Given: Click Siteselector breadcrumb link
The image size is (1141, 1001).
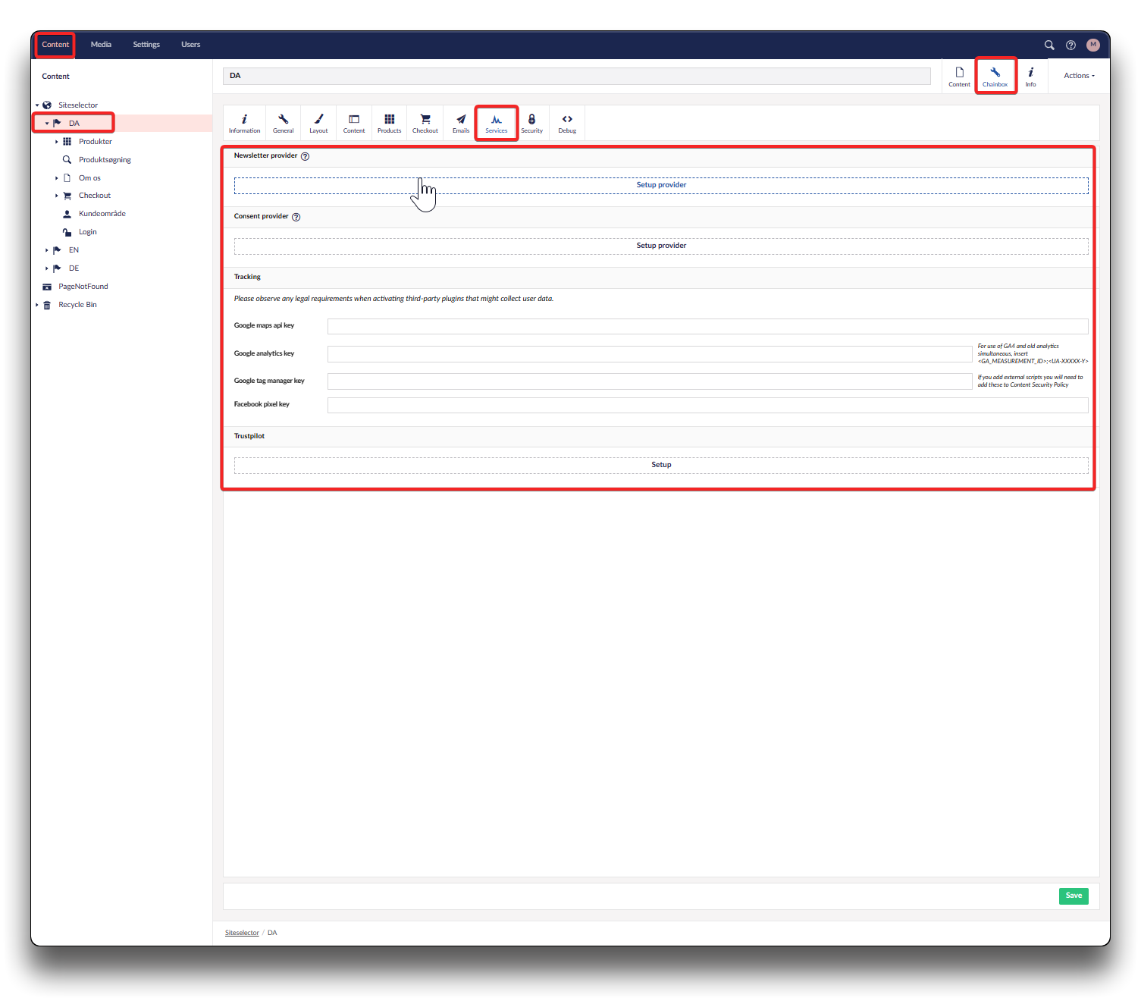Looking at the screenshot, I should coord(242,933).
